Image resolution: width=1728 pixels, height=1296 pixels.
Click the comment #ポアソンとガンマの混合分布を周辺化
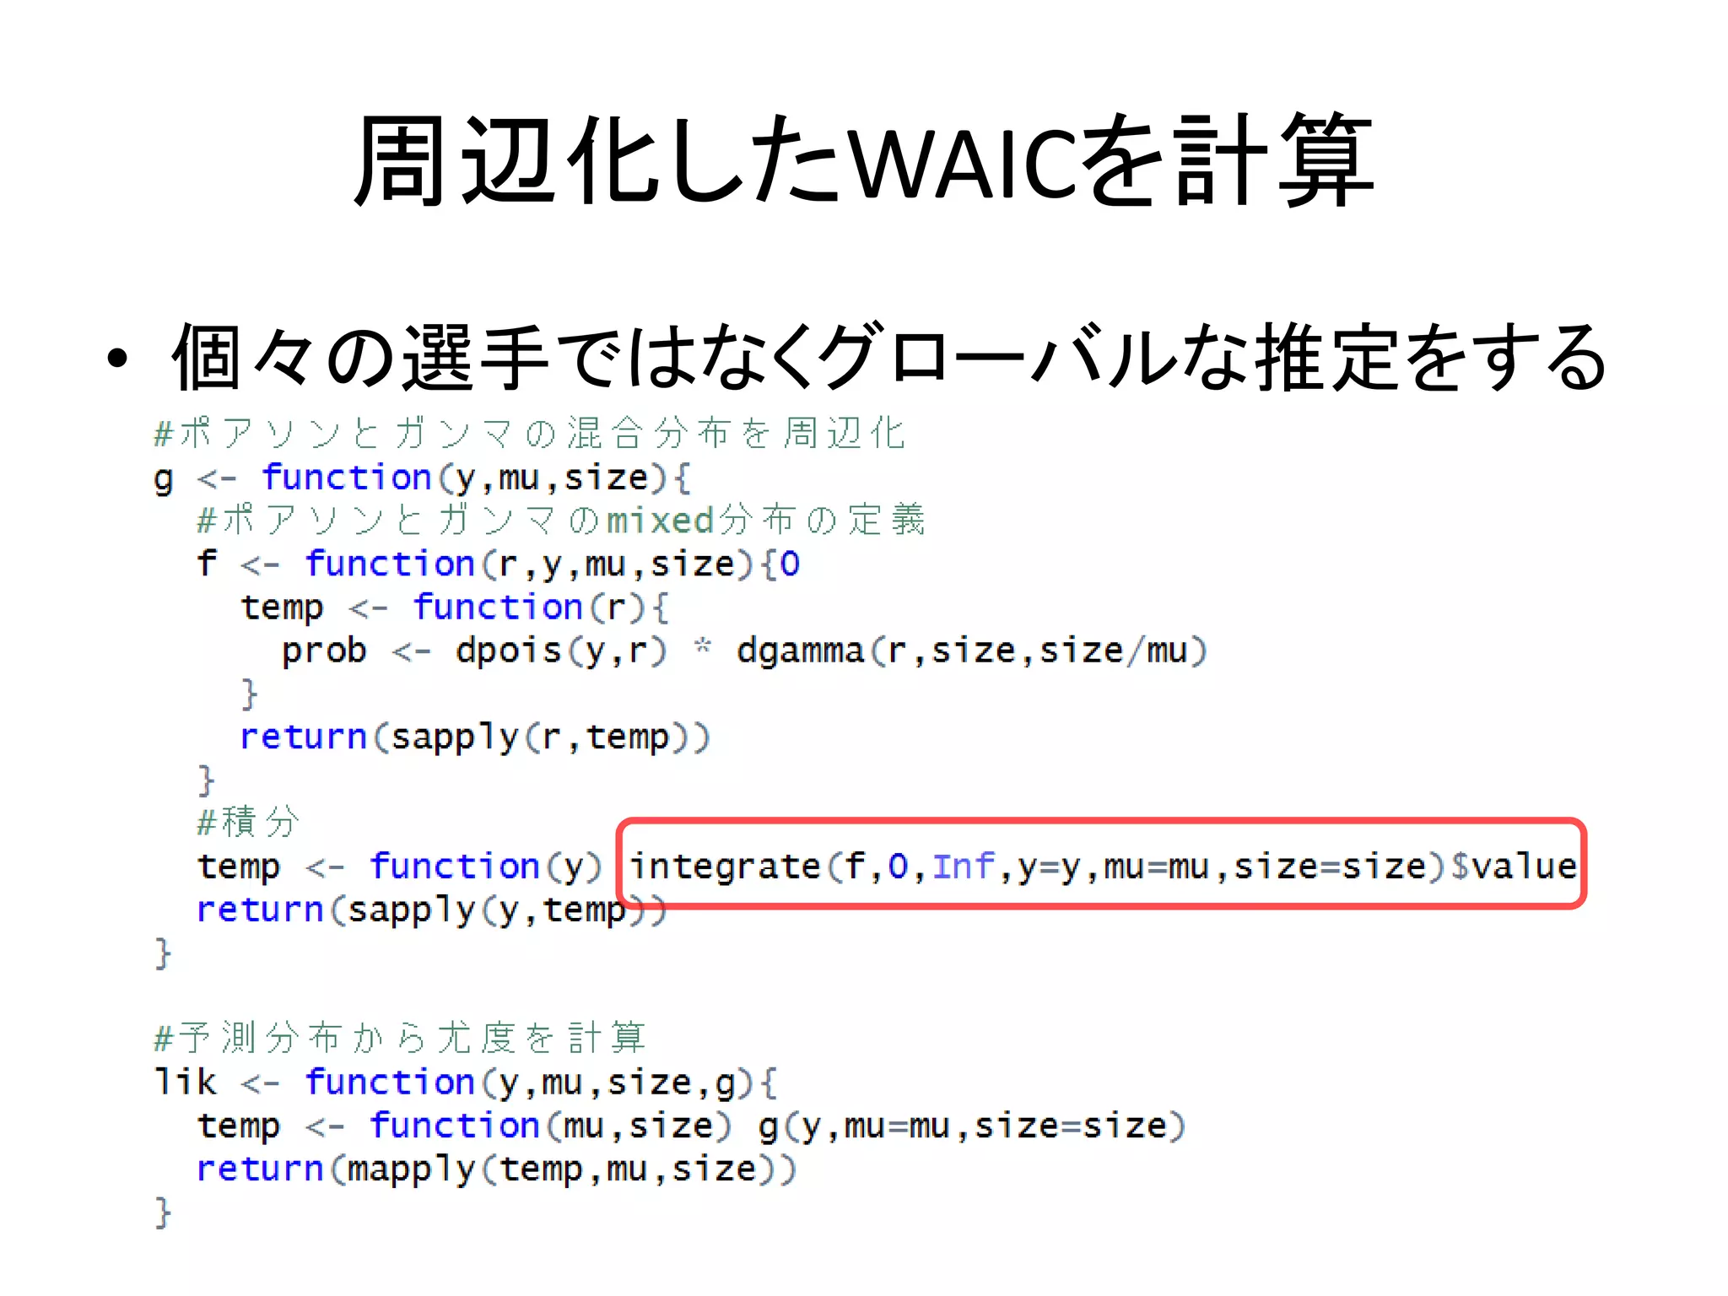click(530, 434)
